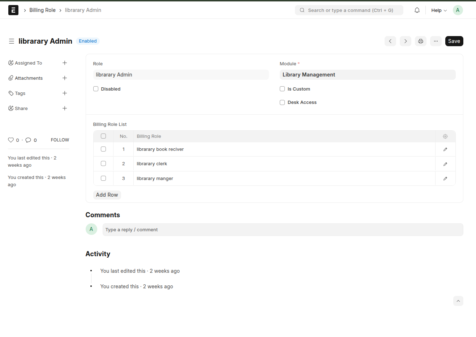Open the three-dots more actions menu
Screen dimensions: 476x337
[x=436, y=41]
